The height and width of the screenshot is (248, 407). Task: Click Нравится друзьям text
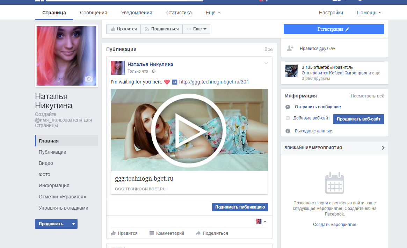pos(318,49)
